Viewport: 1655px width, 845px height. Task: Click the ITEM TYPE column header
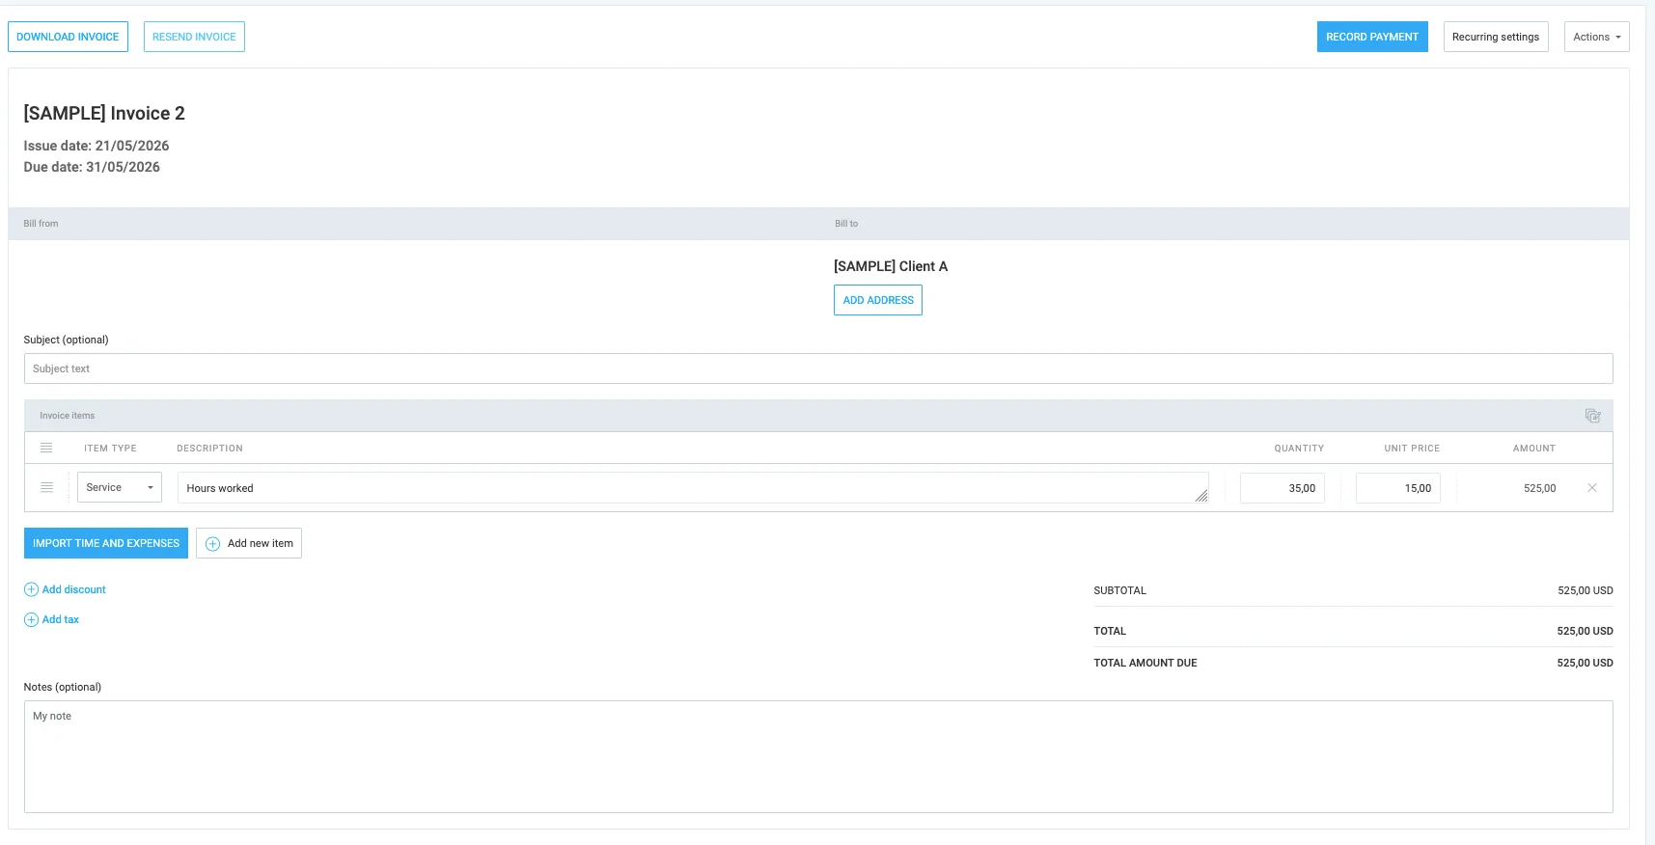[110, 449]
